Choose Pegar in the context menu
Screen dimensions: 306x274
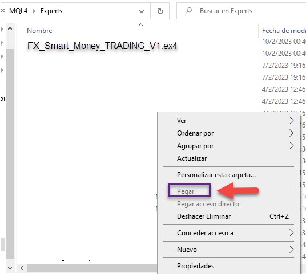(x=186, y=191)
